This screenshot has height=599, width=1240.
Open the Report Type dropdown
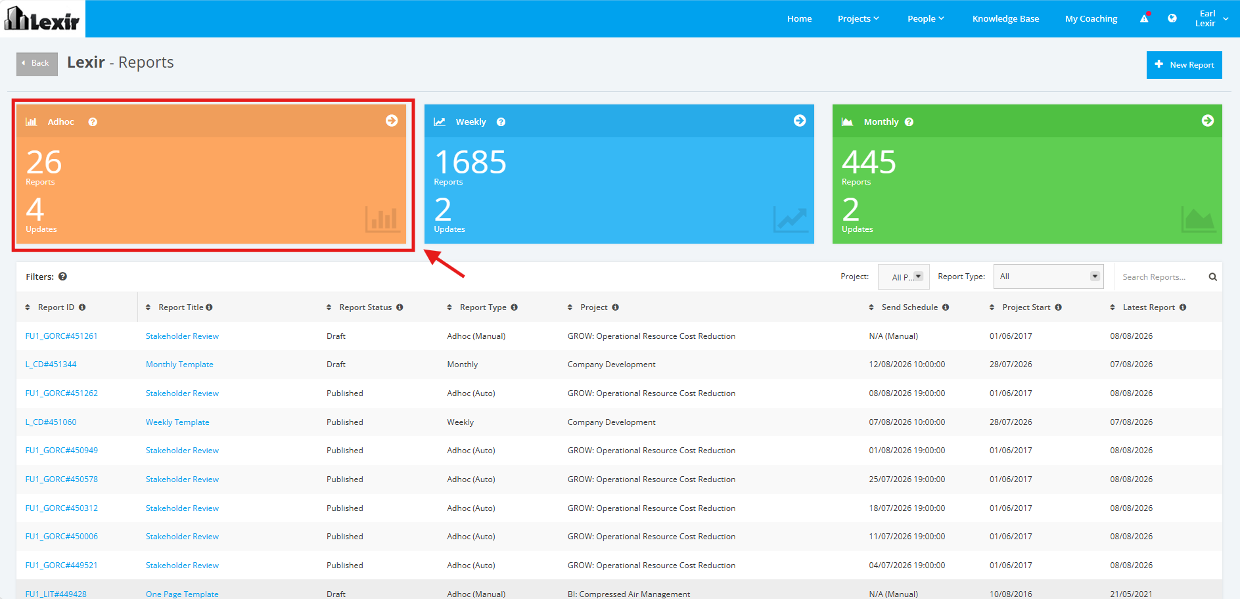tap(1048, 277)
